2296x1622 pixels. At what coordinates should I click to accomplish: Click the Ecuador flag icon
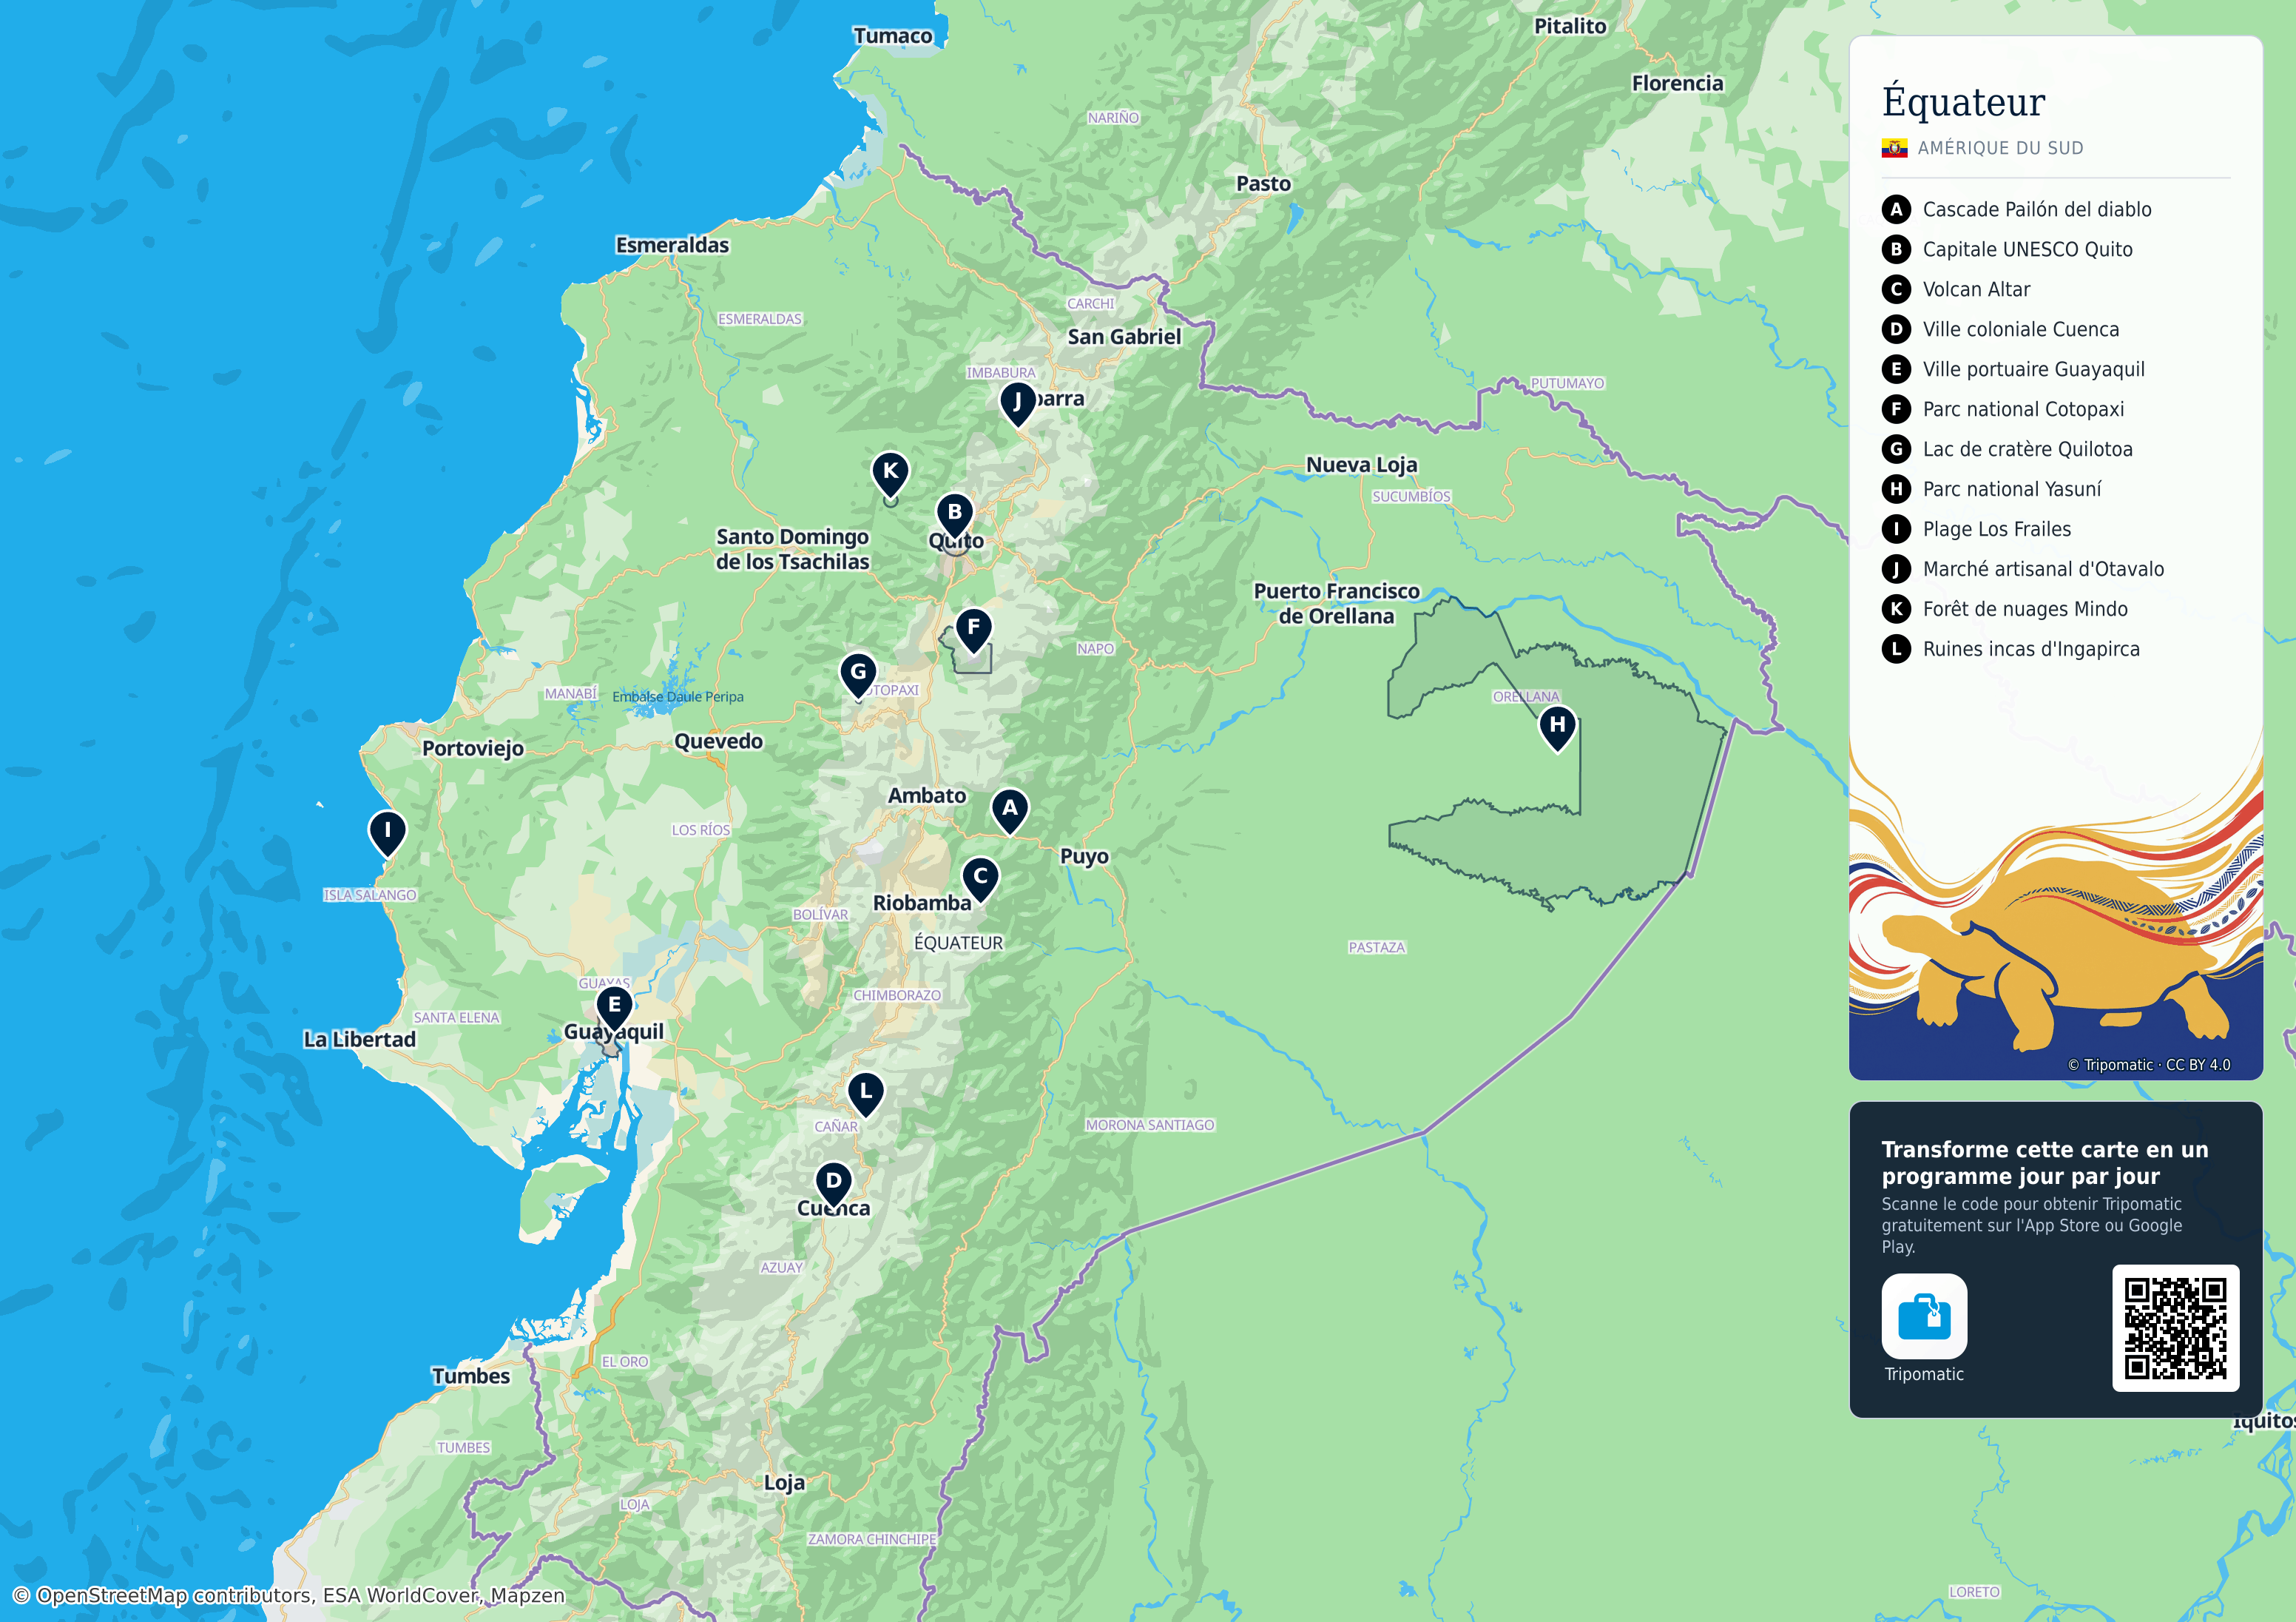(x=1894, y=148)
